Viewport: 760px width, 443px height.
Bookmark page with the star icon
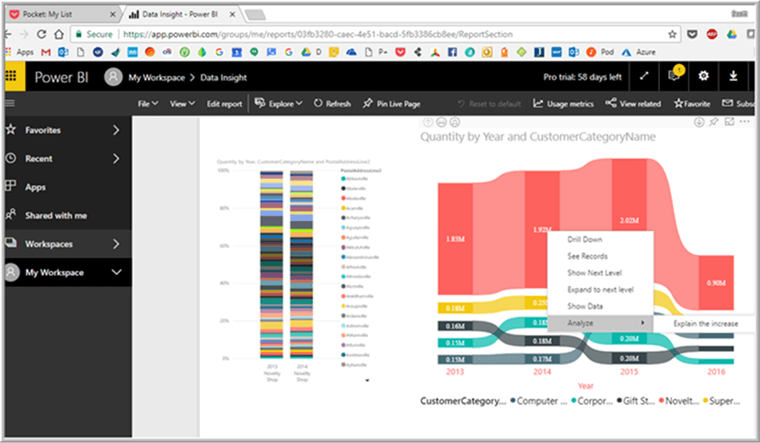point(672,34)
